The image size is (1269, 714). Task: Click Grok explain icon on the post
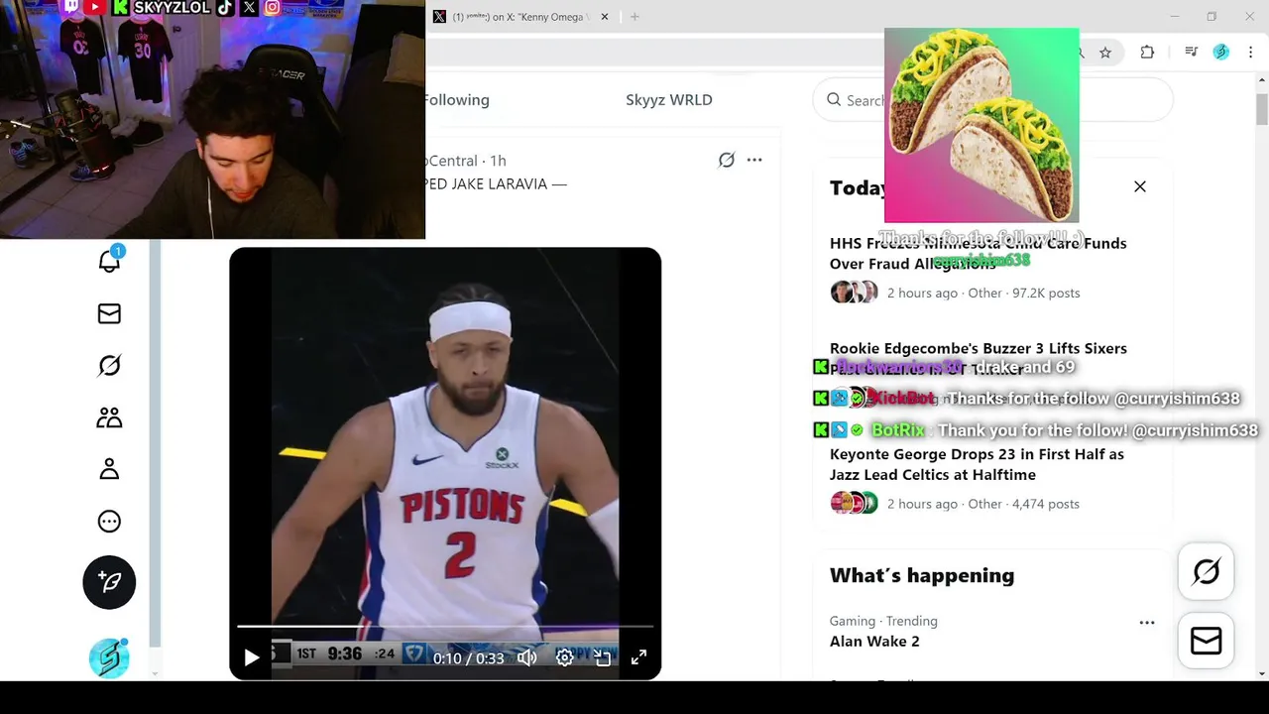pyautogui.click(x=727, y=160)
